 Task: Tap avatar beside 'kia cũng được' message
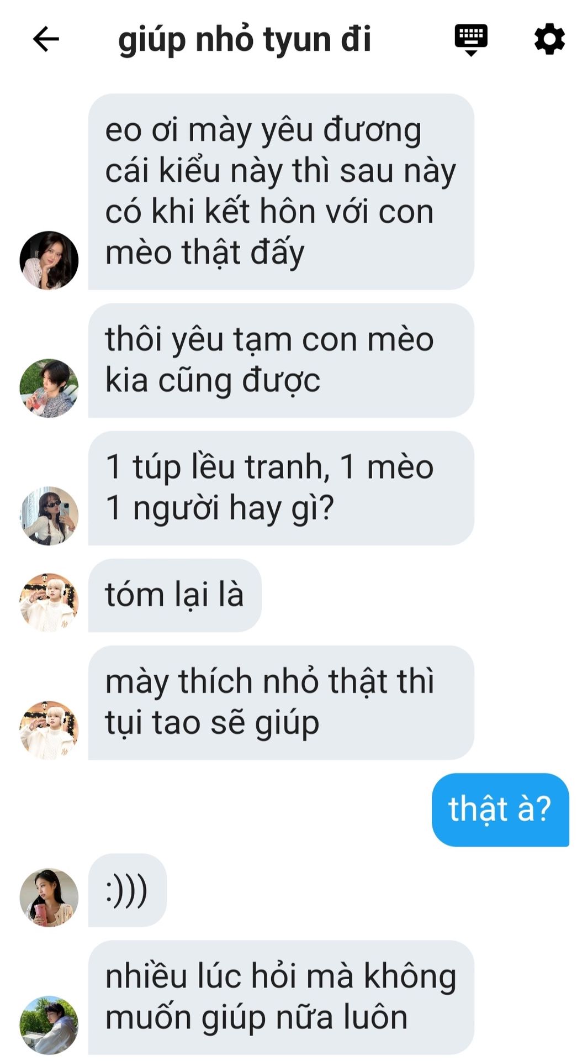[49, 388]
